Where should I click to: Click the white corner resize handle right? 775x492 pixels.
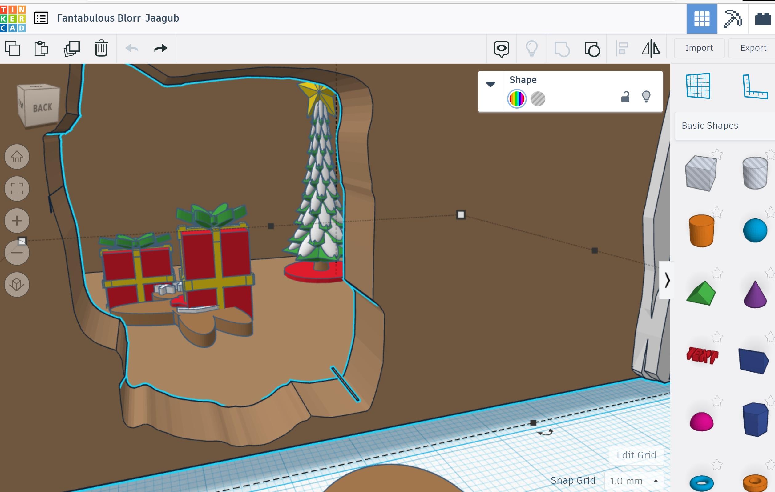461,214
